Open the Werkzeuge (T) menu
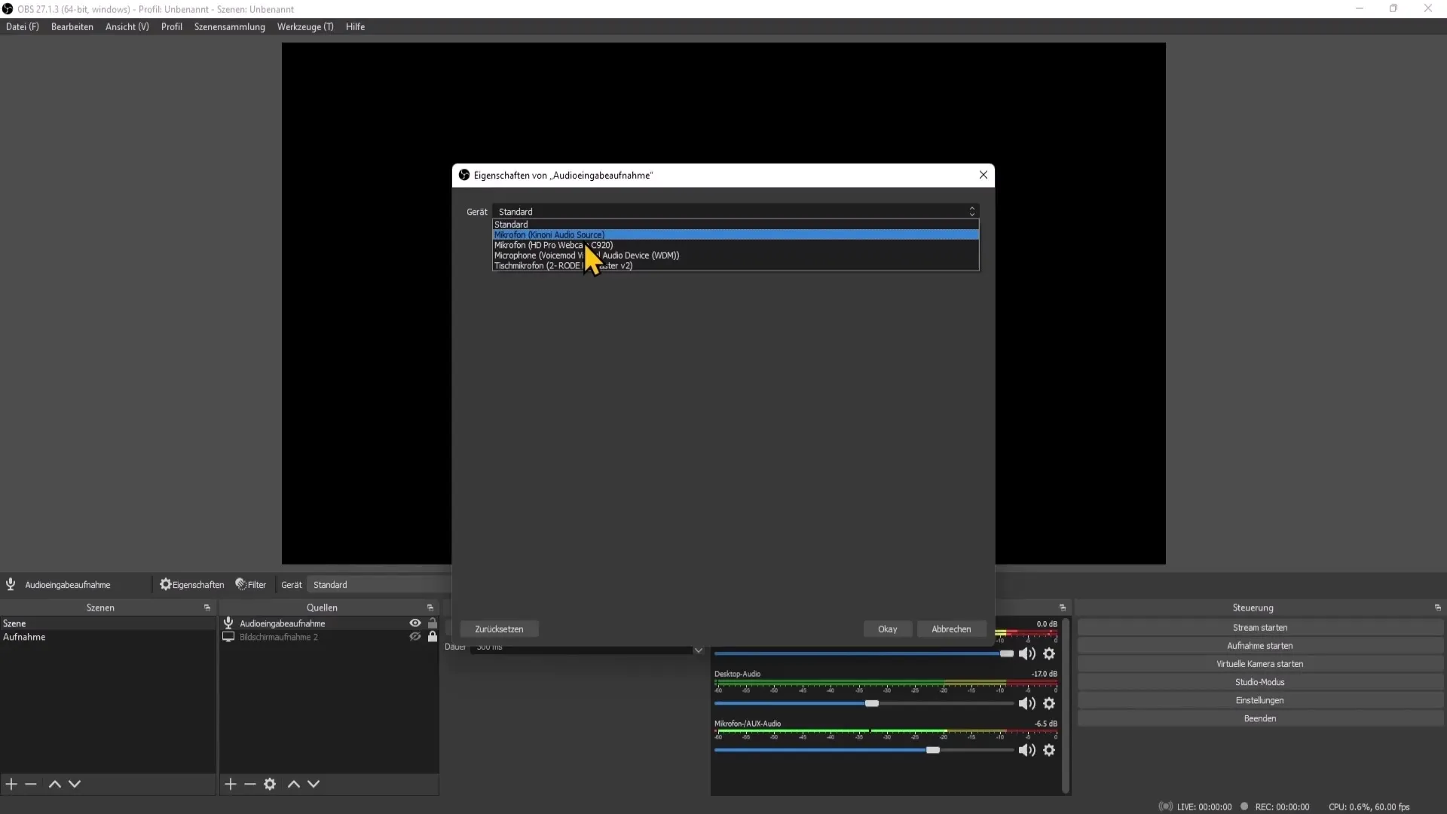The image size is (1447, 814). coord(305,26)
